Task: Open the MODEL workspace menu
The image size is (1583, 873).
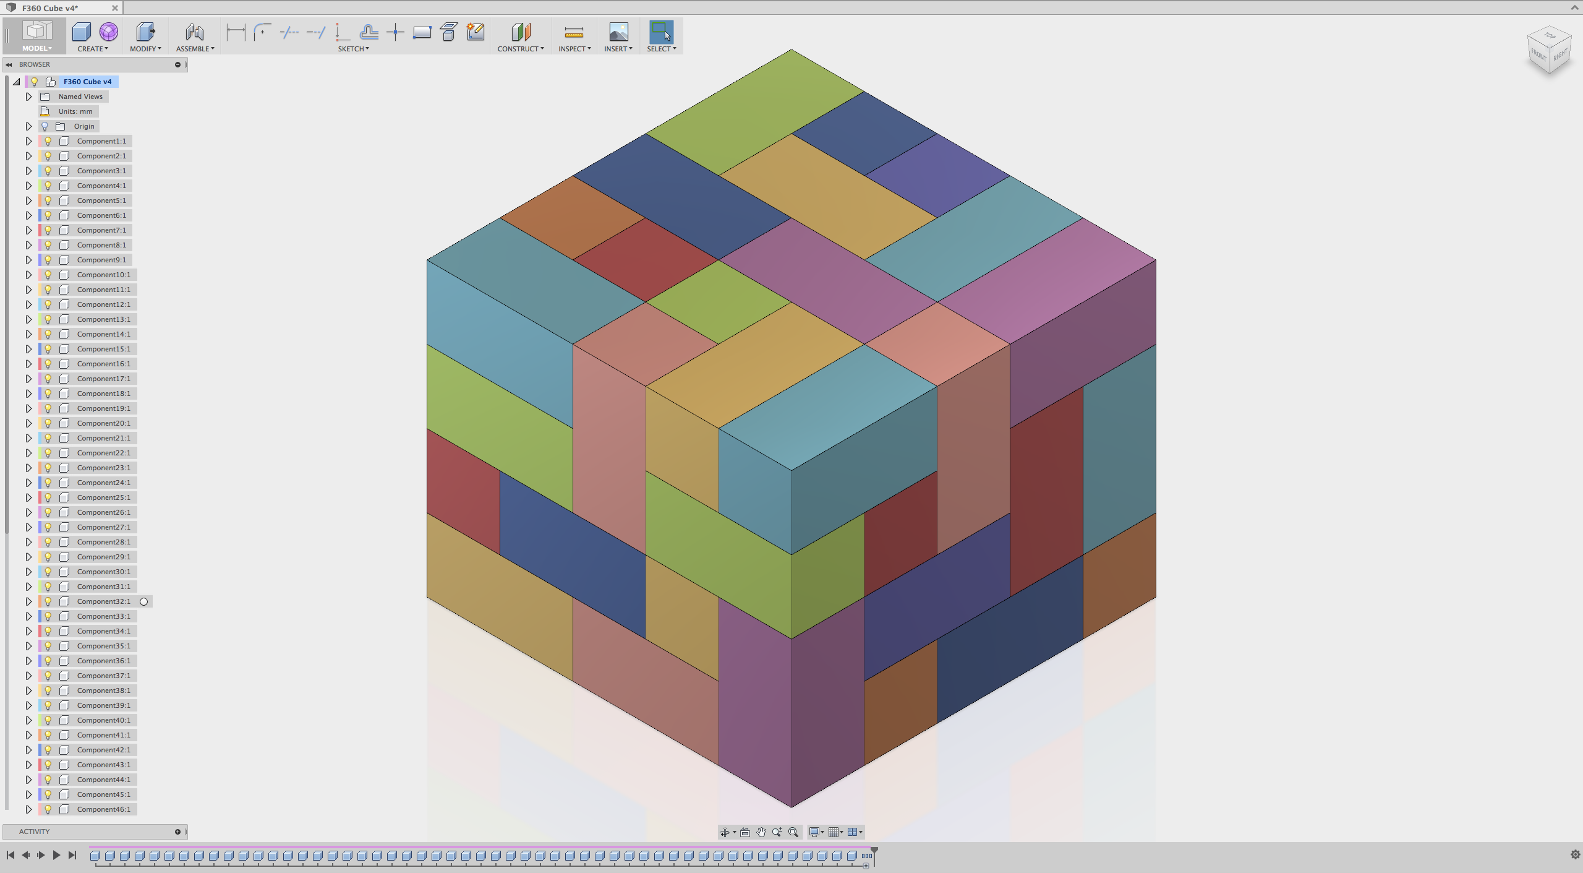Action: pyautogui.click(x=35, y=48)
